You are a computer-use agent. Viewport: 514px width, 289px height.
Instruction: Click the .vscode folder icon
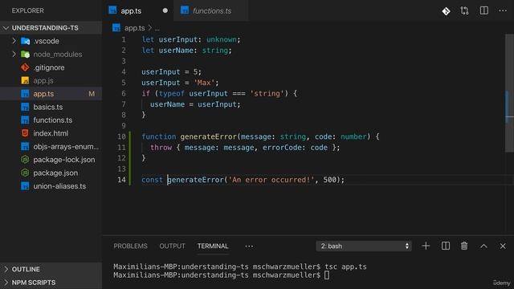pyautogui.click(x=25, y=41)
